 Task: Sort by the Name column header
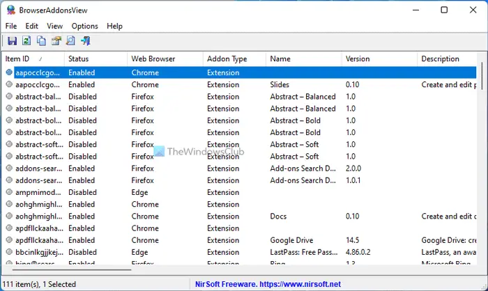(x=304, y=58)
